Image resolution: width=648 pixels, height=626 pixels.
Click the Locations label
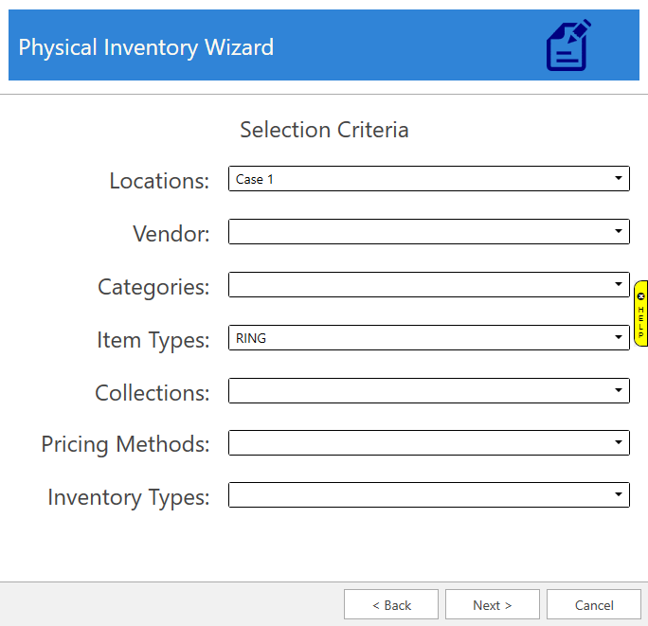point(159,181)
